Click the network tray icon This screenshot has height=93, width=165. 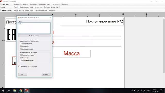click(x=138, y=91)
